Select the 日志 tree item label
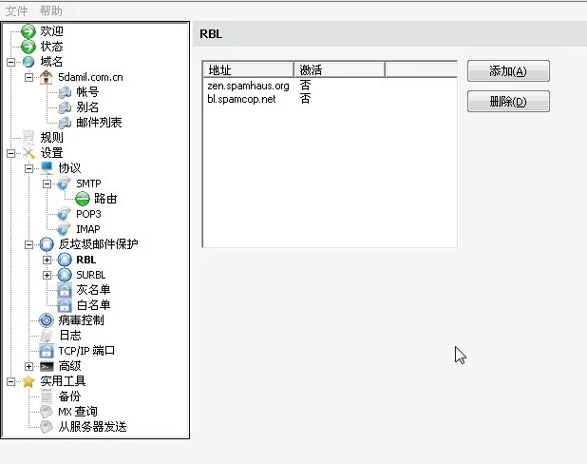The image size is (587, 464). coord(70,336)
